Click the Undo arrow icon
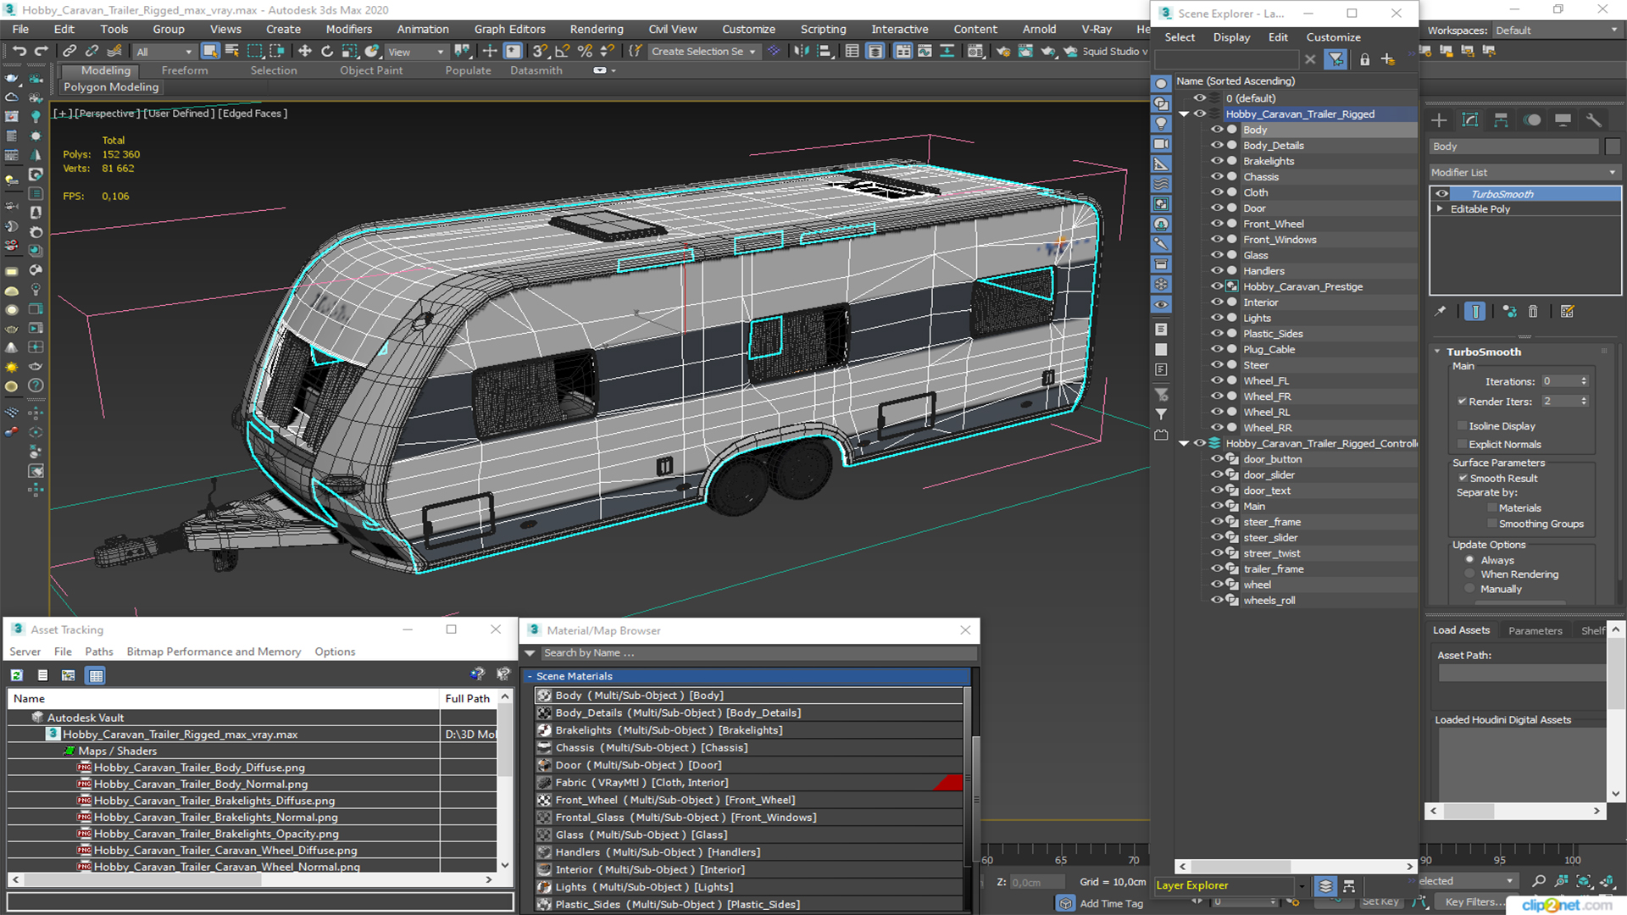 tap(19, 52)
